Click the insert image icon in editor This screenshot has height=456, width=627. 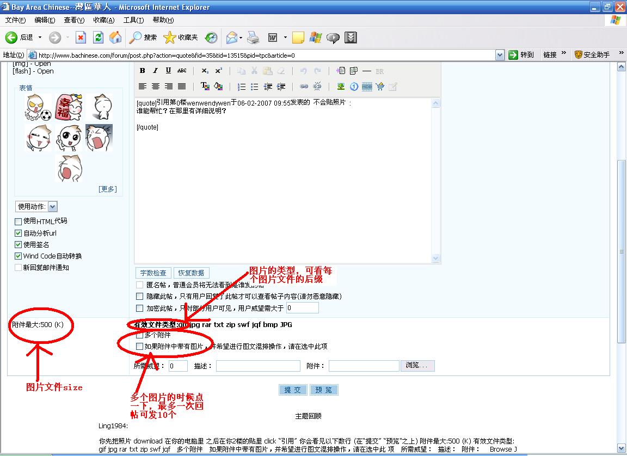(341, 86)
